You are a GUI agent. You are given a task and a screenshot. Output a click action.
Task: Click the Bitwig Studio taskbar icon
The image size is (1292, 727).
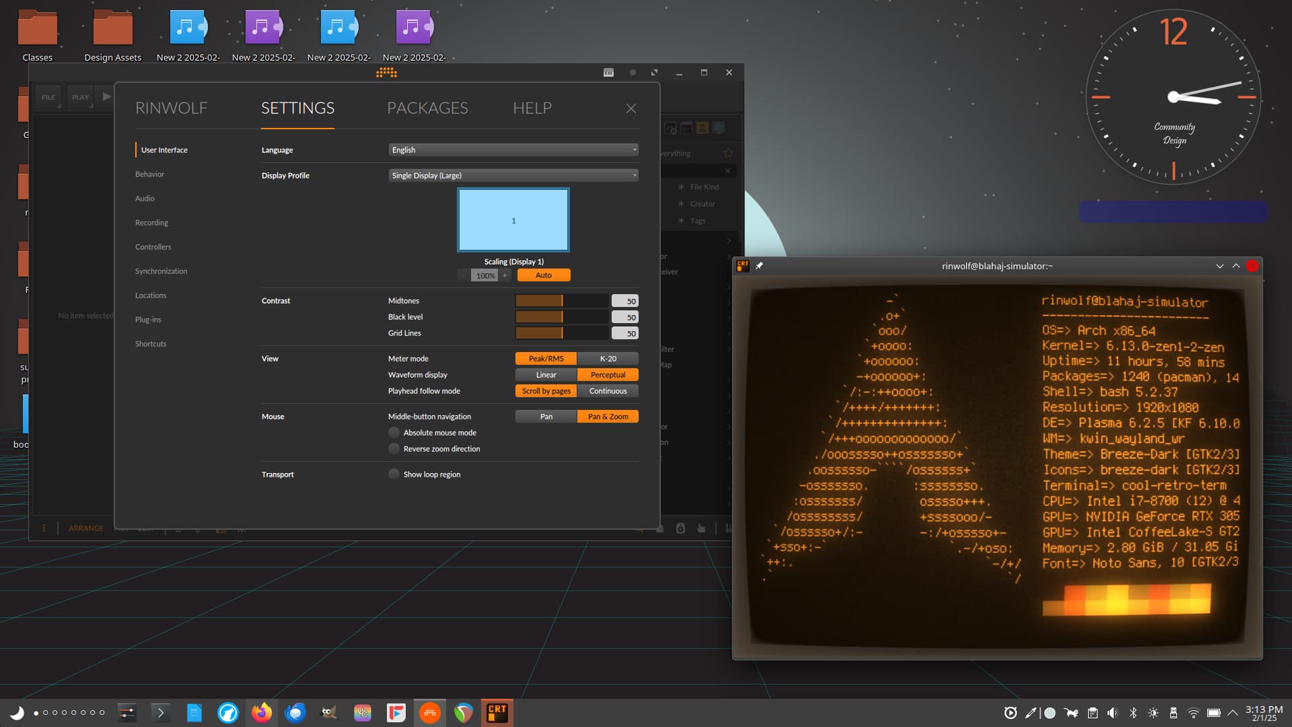430,713
